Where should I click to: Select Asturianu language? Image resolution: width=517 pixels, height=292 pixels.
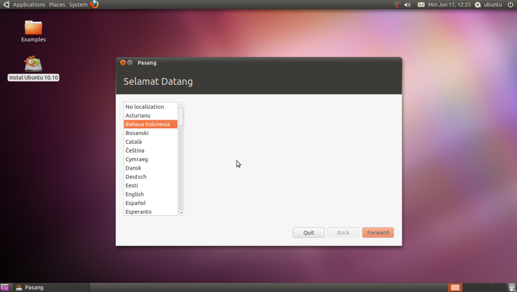pos(150,116)
